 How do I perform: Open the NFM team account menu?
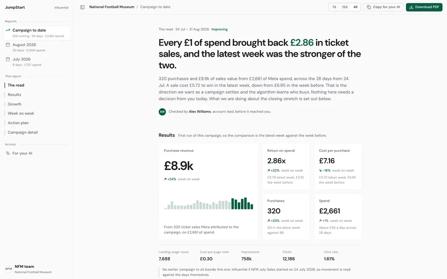(x=37, y=269)
